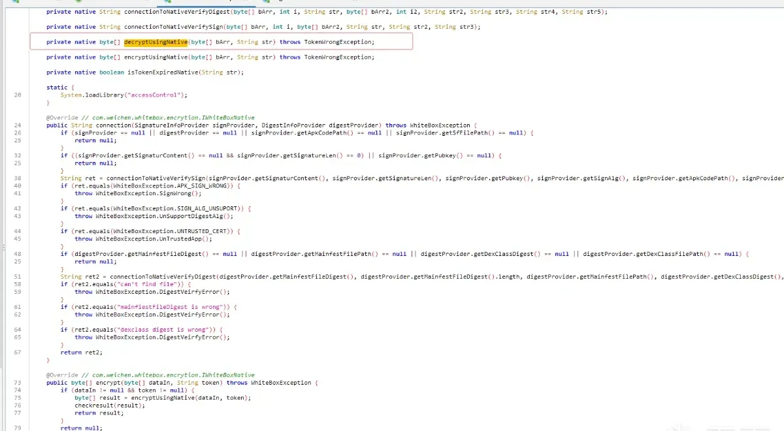Click System.loadLibrary call on line 20
This screenshot has height=431, width=784.
pos(124,95)
